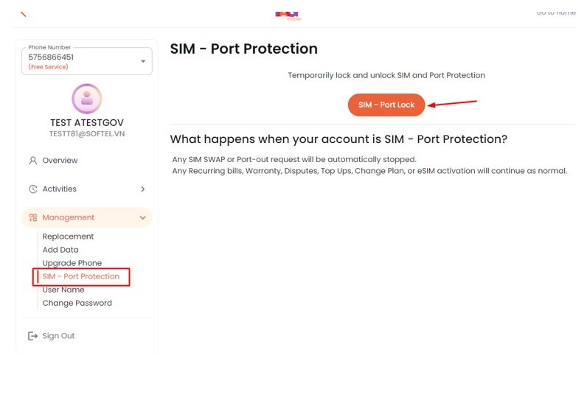This screenshot has width=587, height=403.
Task: Click the Sign Out label
Action: [58, 336]
